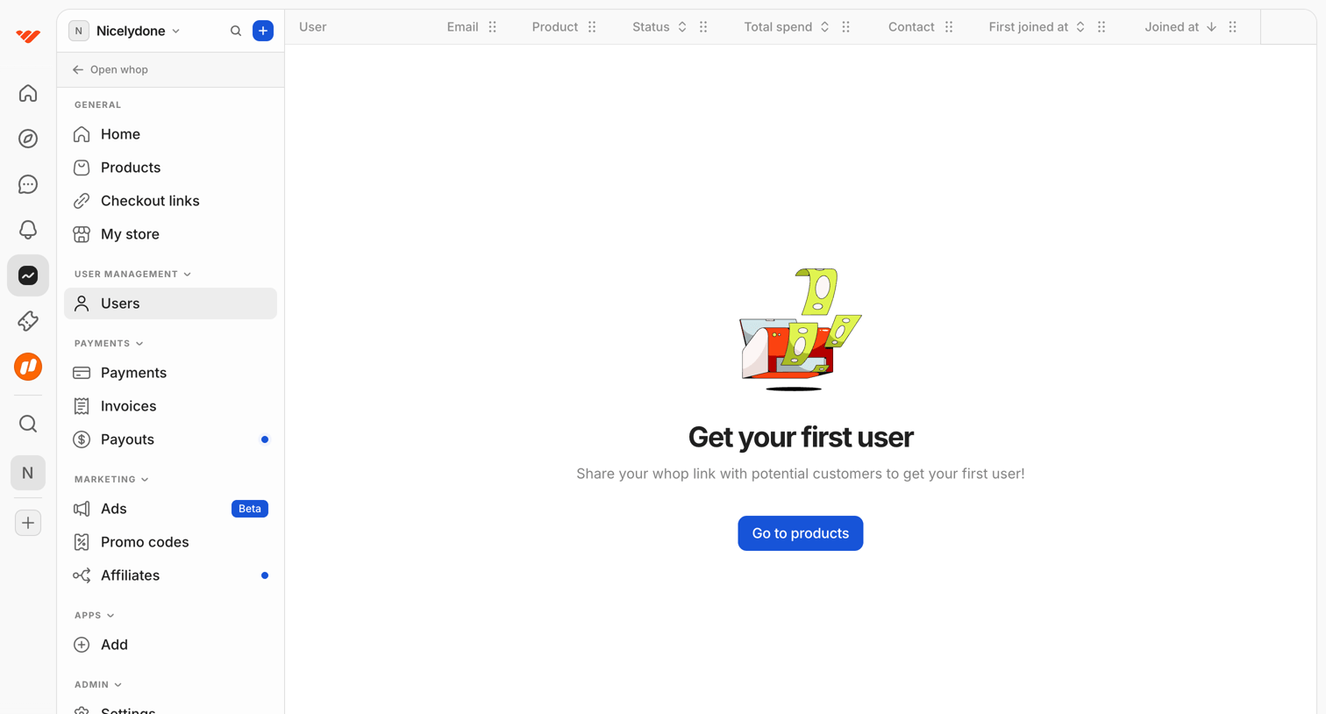Click Open whop back link
This screenshot has width=1326, height=714.
pos(110,69)
